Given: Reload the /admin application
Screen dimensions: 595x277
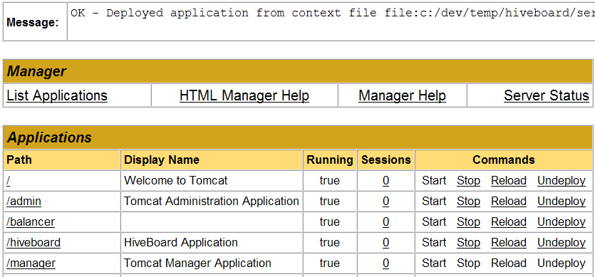Looking at the screenshot, I should point(509,201).
